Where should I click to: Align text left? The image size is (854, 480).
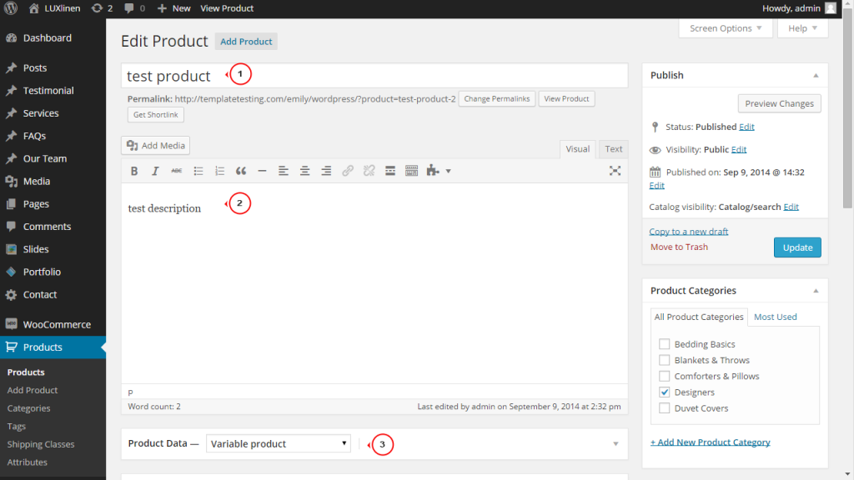click(284, 171)
